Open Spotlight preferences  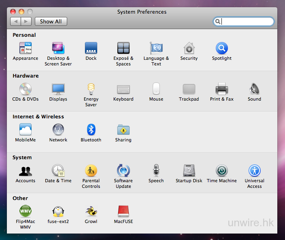tap(221, 48)
